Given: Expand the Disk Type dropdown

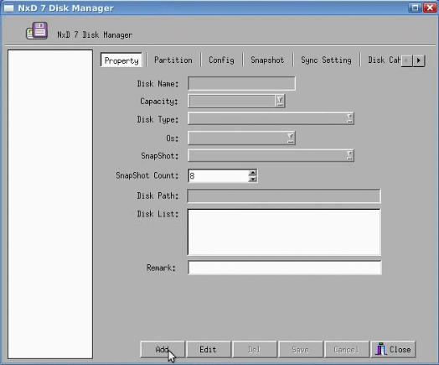Looking at the screenshot, I should [x=349, y=118].
